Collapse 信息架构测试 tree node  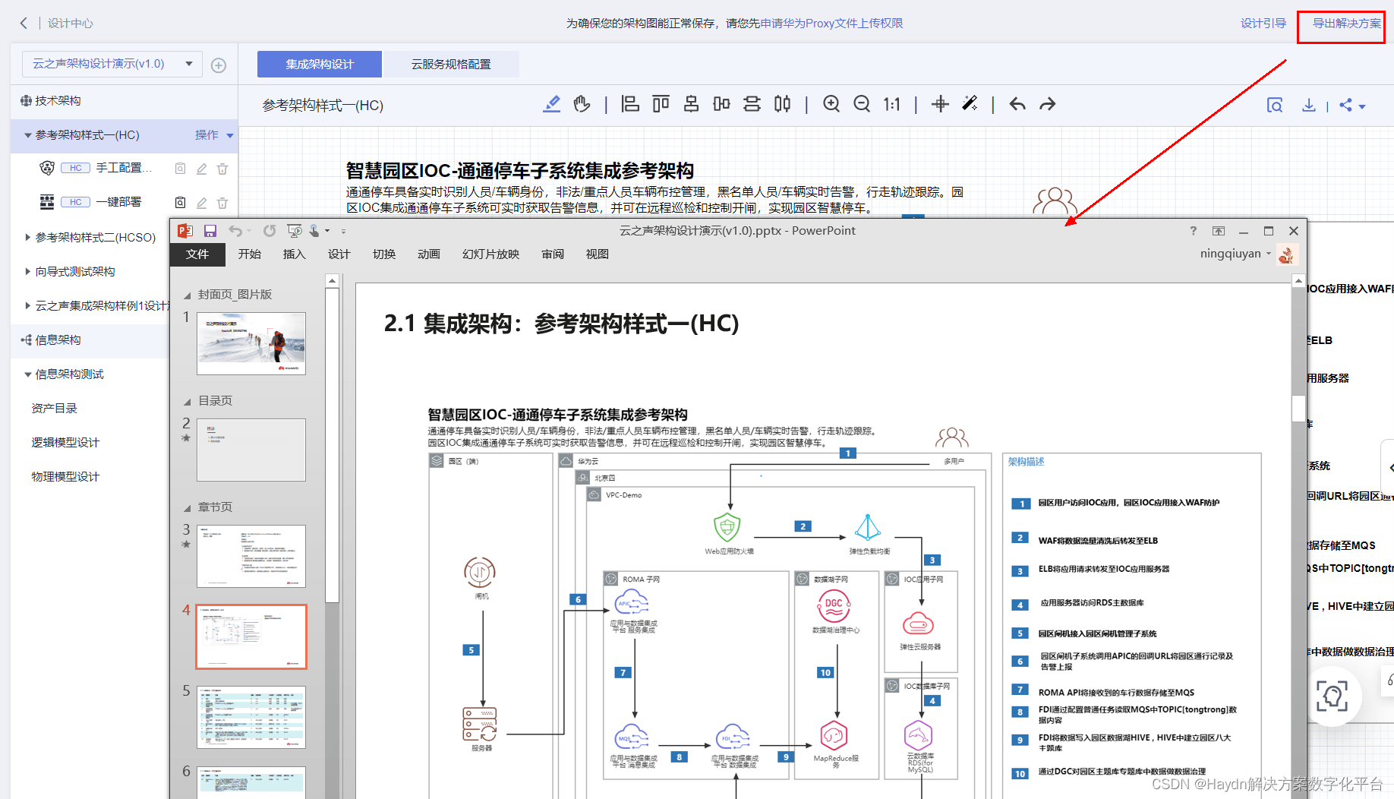tap(27, 374)
